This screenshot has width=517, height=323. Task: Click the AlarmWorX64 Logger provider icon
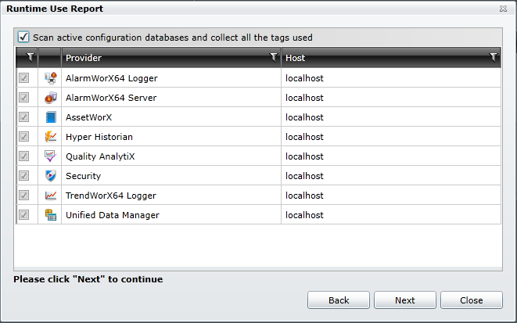50,78
